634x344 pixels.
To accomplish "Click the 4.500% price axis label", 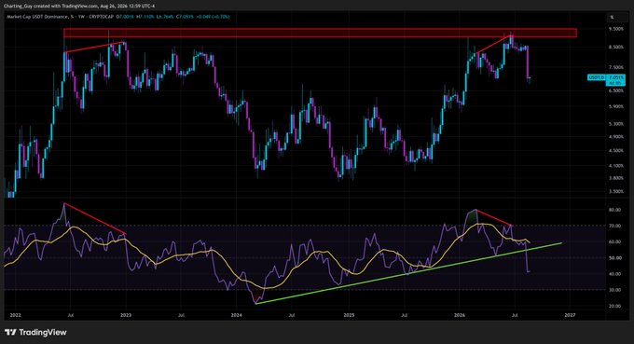I will 616,151.
